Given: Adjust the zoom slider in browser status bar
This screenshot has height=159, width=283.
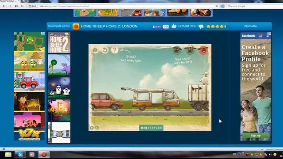Looking at the screenshot, I should 274,149.
